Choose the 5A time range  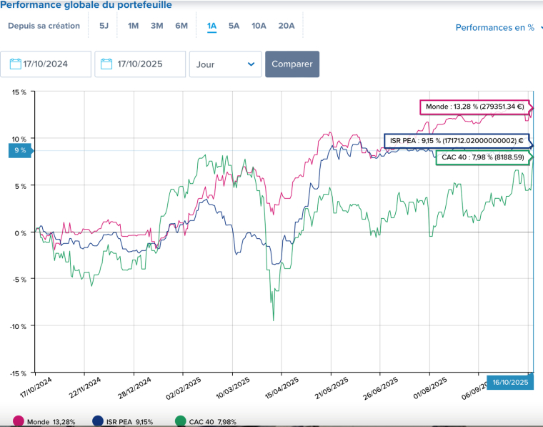[x=234, y=26]
